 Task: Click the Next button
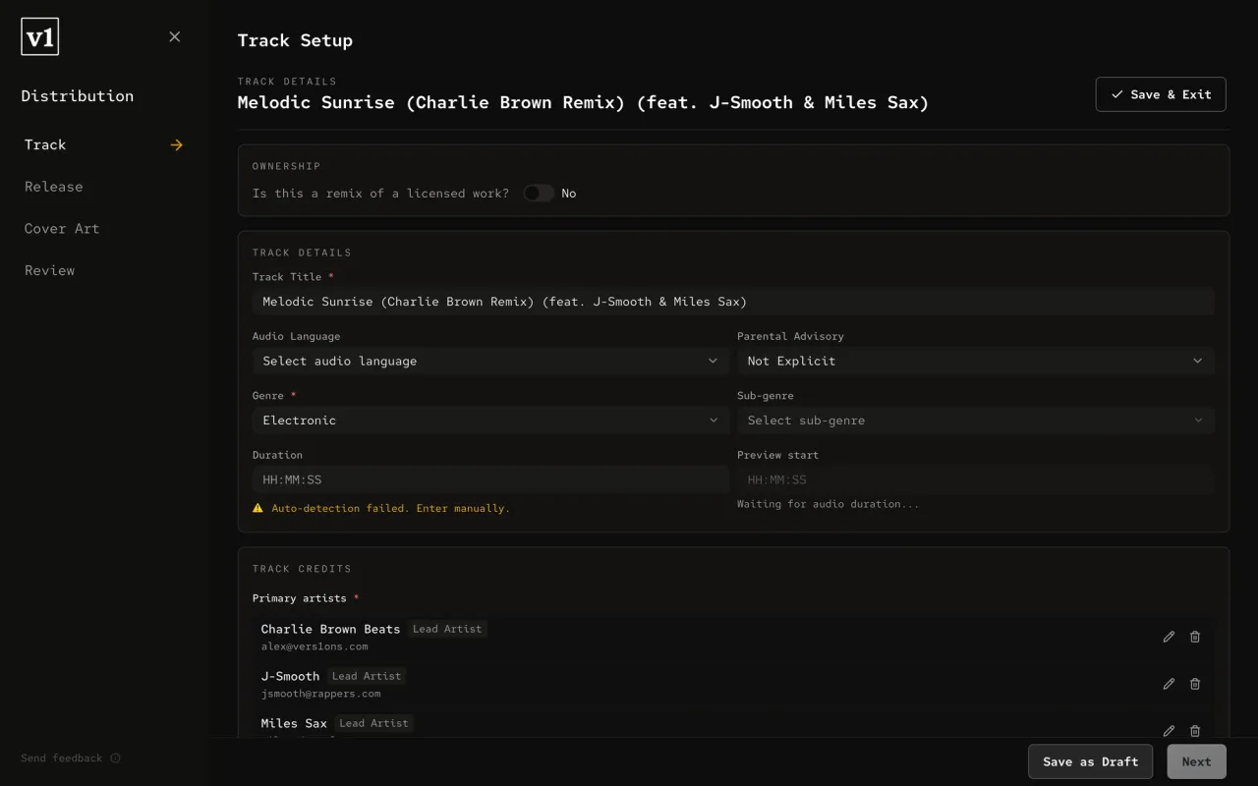tap(1196, 761)
